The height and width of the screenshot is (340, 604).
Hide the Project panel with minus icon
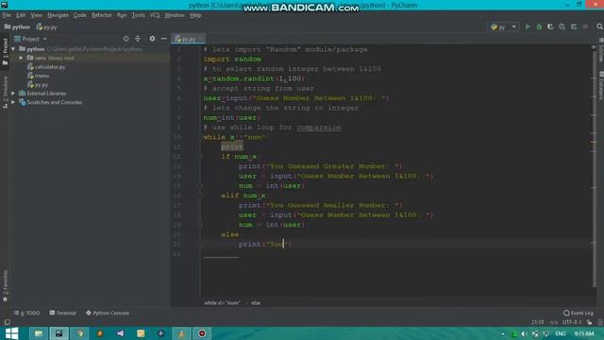(163, 39)
